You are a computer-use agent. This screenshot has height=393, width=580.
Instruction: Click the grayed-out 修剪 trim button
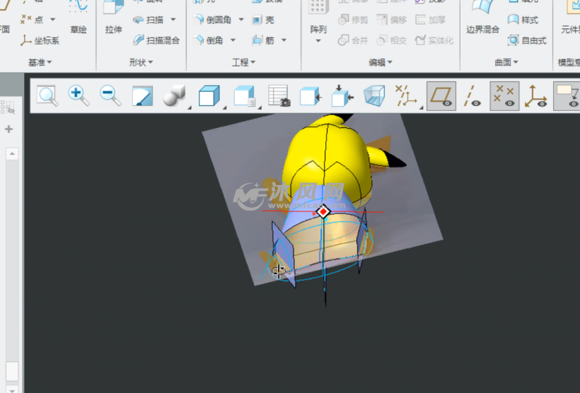[x=353, y=20]
